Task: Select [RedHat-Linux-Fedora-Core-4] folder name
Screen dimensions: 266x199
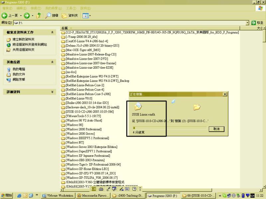Action: [x=85, y=90]
